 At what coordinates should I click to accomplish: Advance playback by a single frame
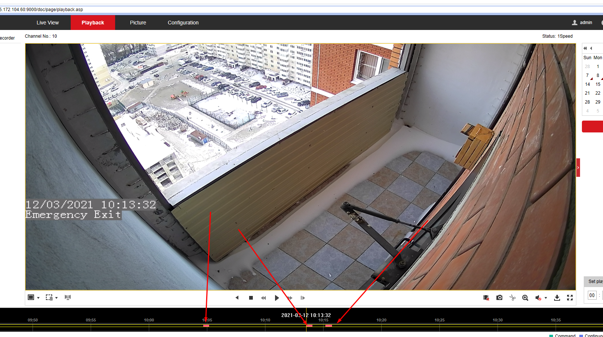303,298
